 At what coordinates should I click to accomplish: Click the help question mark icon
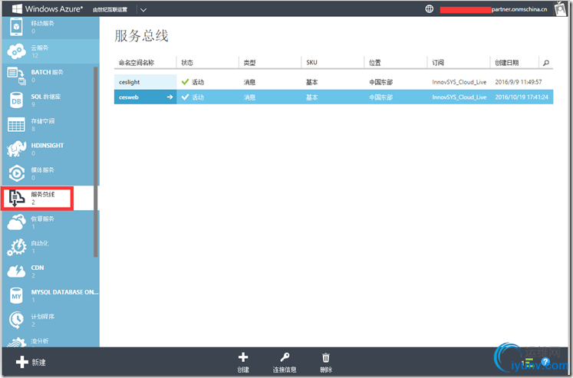[545, 362]
